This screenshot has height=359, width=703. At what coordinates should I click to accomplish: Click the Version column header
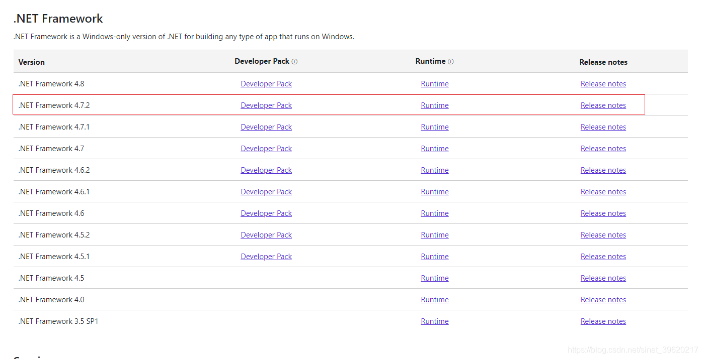(x=32, y=62)
